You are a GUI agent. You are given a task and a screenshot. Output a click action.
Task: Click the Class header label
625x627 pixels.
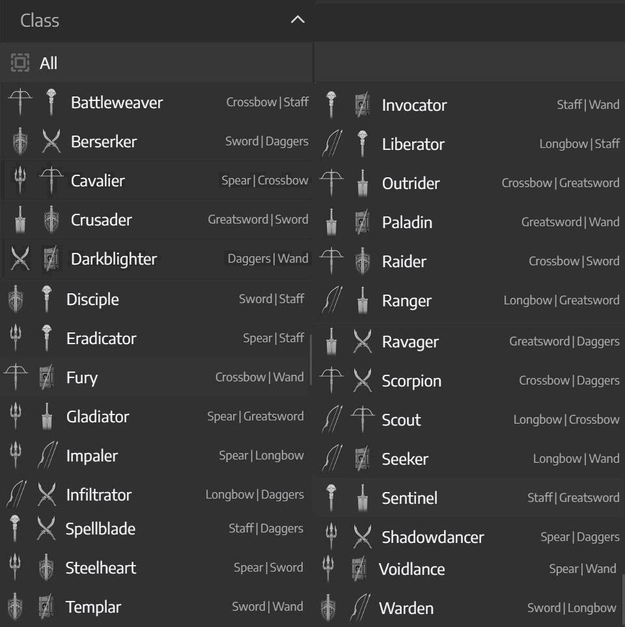[x=40, y=20]
